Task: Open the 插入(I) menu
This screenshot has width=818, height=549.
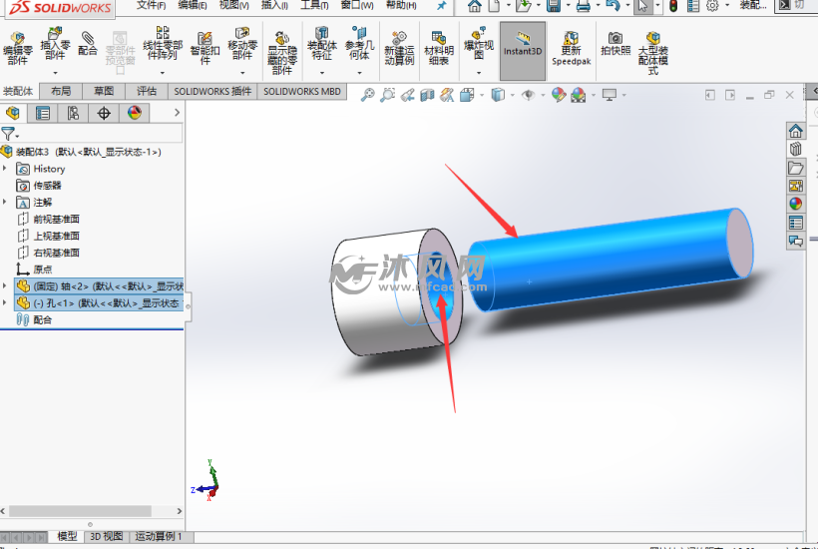Action: click(274, 5)
